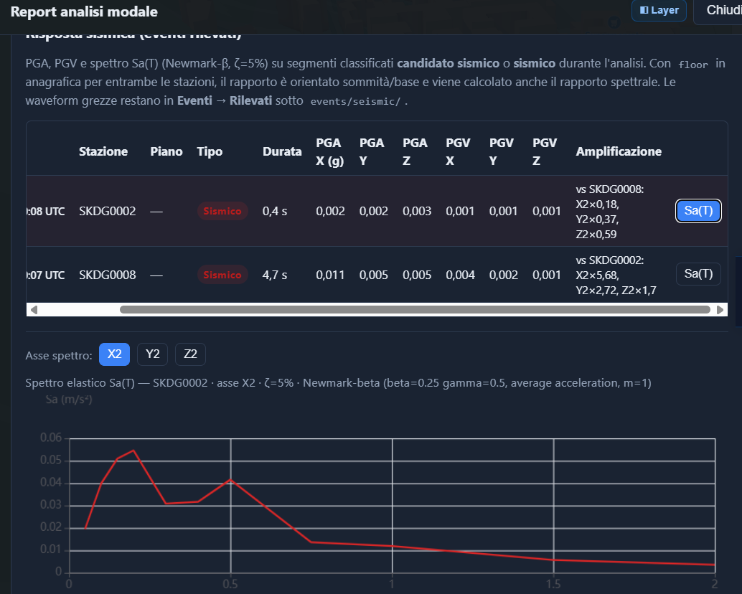Image resolution: width=742 pixels, height=594 pixels.
Task: Click the Sismico badge for SKDG0008
Action: click(x=222, y=275)
